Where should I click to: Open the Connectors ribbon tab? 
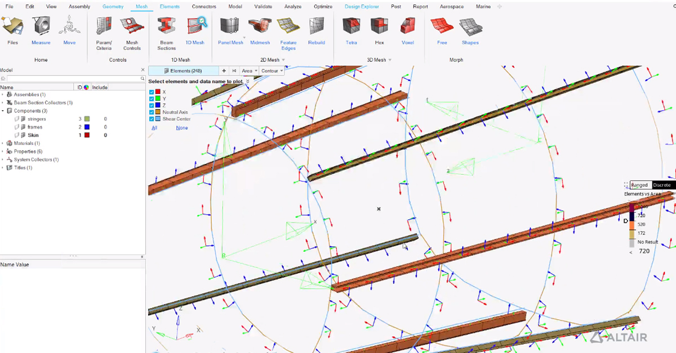tap(204, 7)
